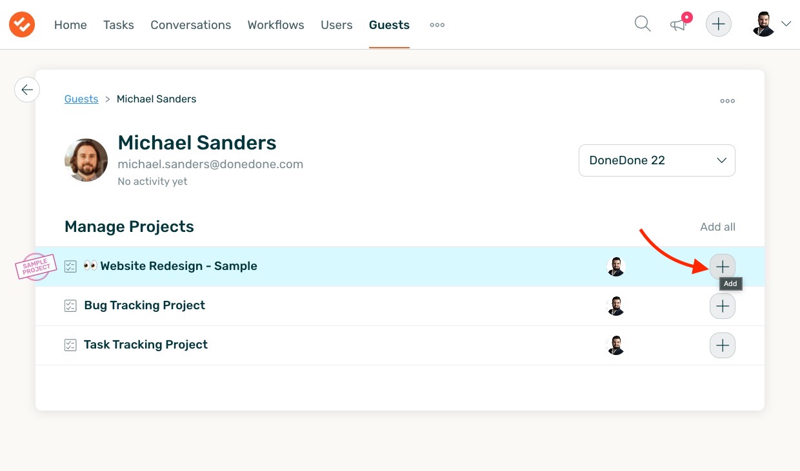Click checklist icon beside Task Tracking Project

pyautogui.click(x=70, y=345)
